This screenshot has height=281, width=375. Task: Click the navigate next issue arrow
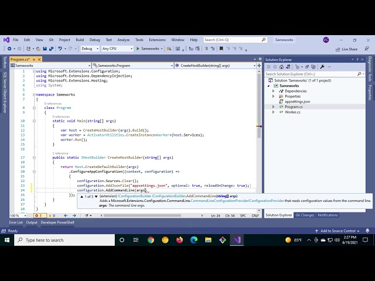(74, 215)
